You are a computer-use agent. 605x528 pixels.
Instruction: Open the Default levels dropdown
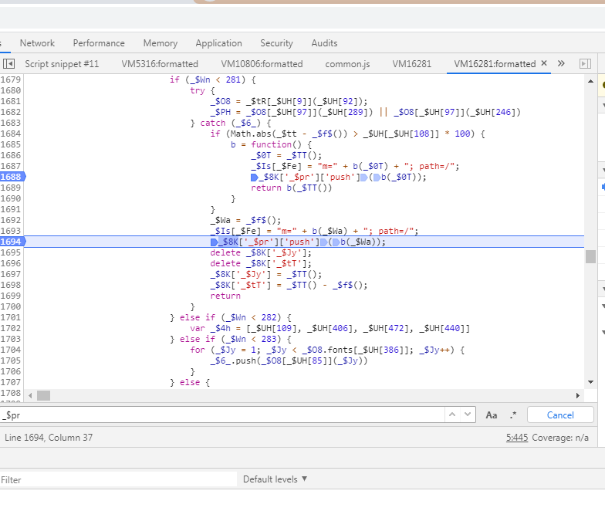[x=275, y=479]
